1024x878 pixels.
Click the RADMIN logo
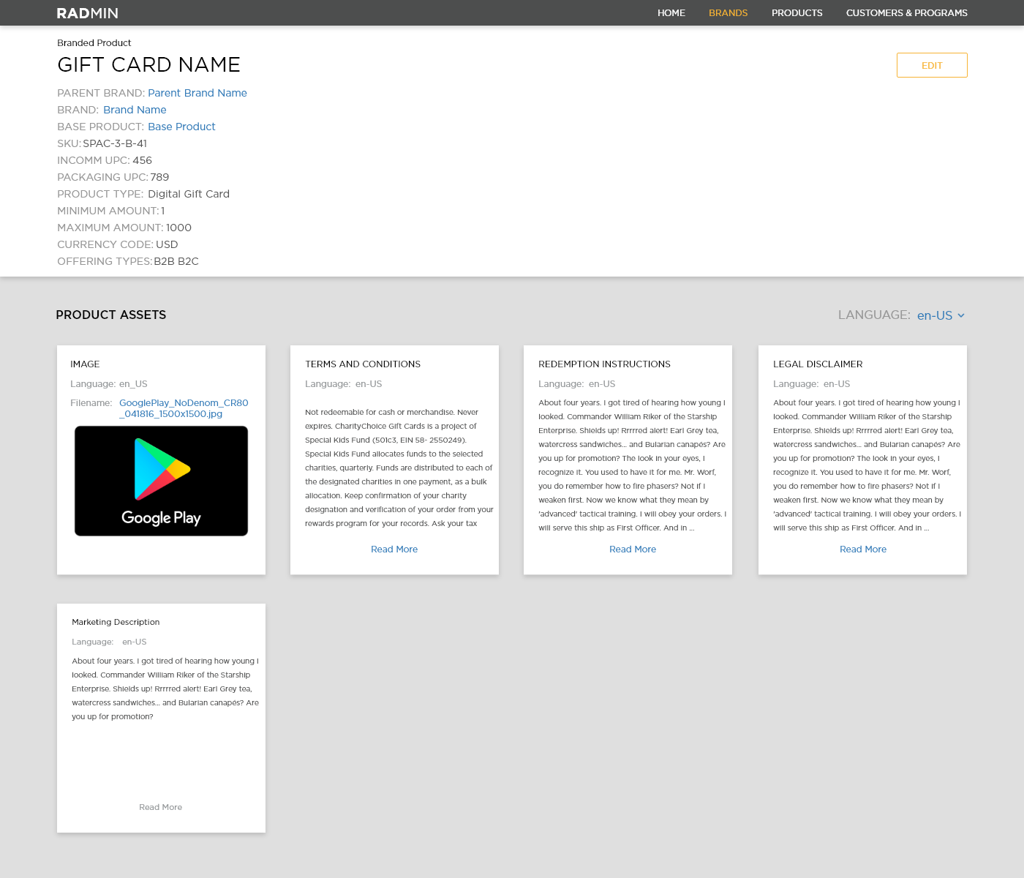click(87, 12)
